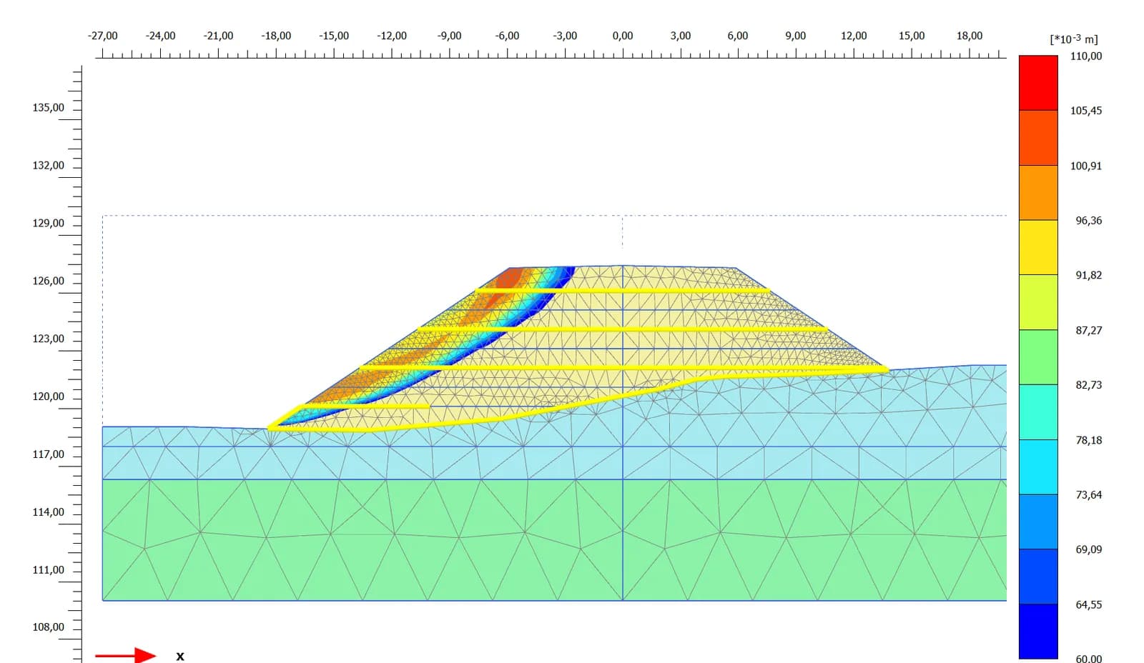Click vertical ruler label 135,00

48,108
